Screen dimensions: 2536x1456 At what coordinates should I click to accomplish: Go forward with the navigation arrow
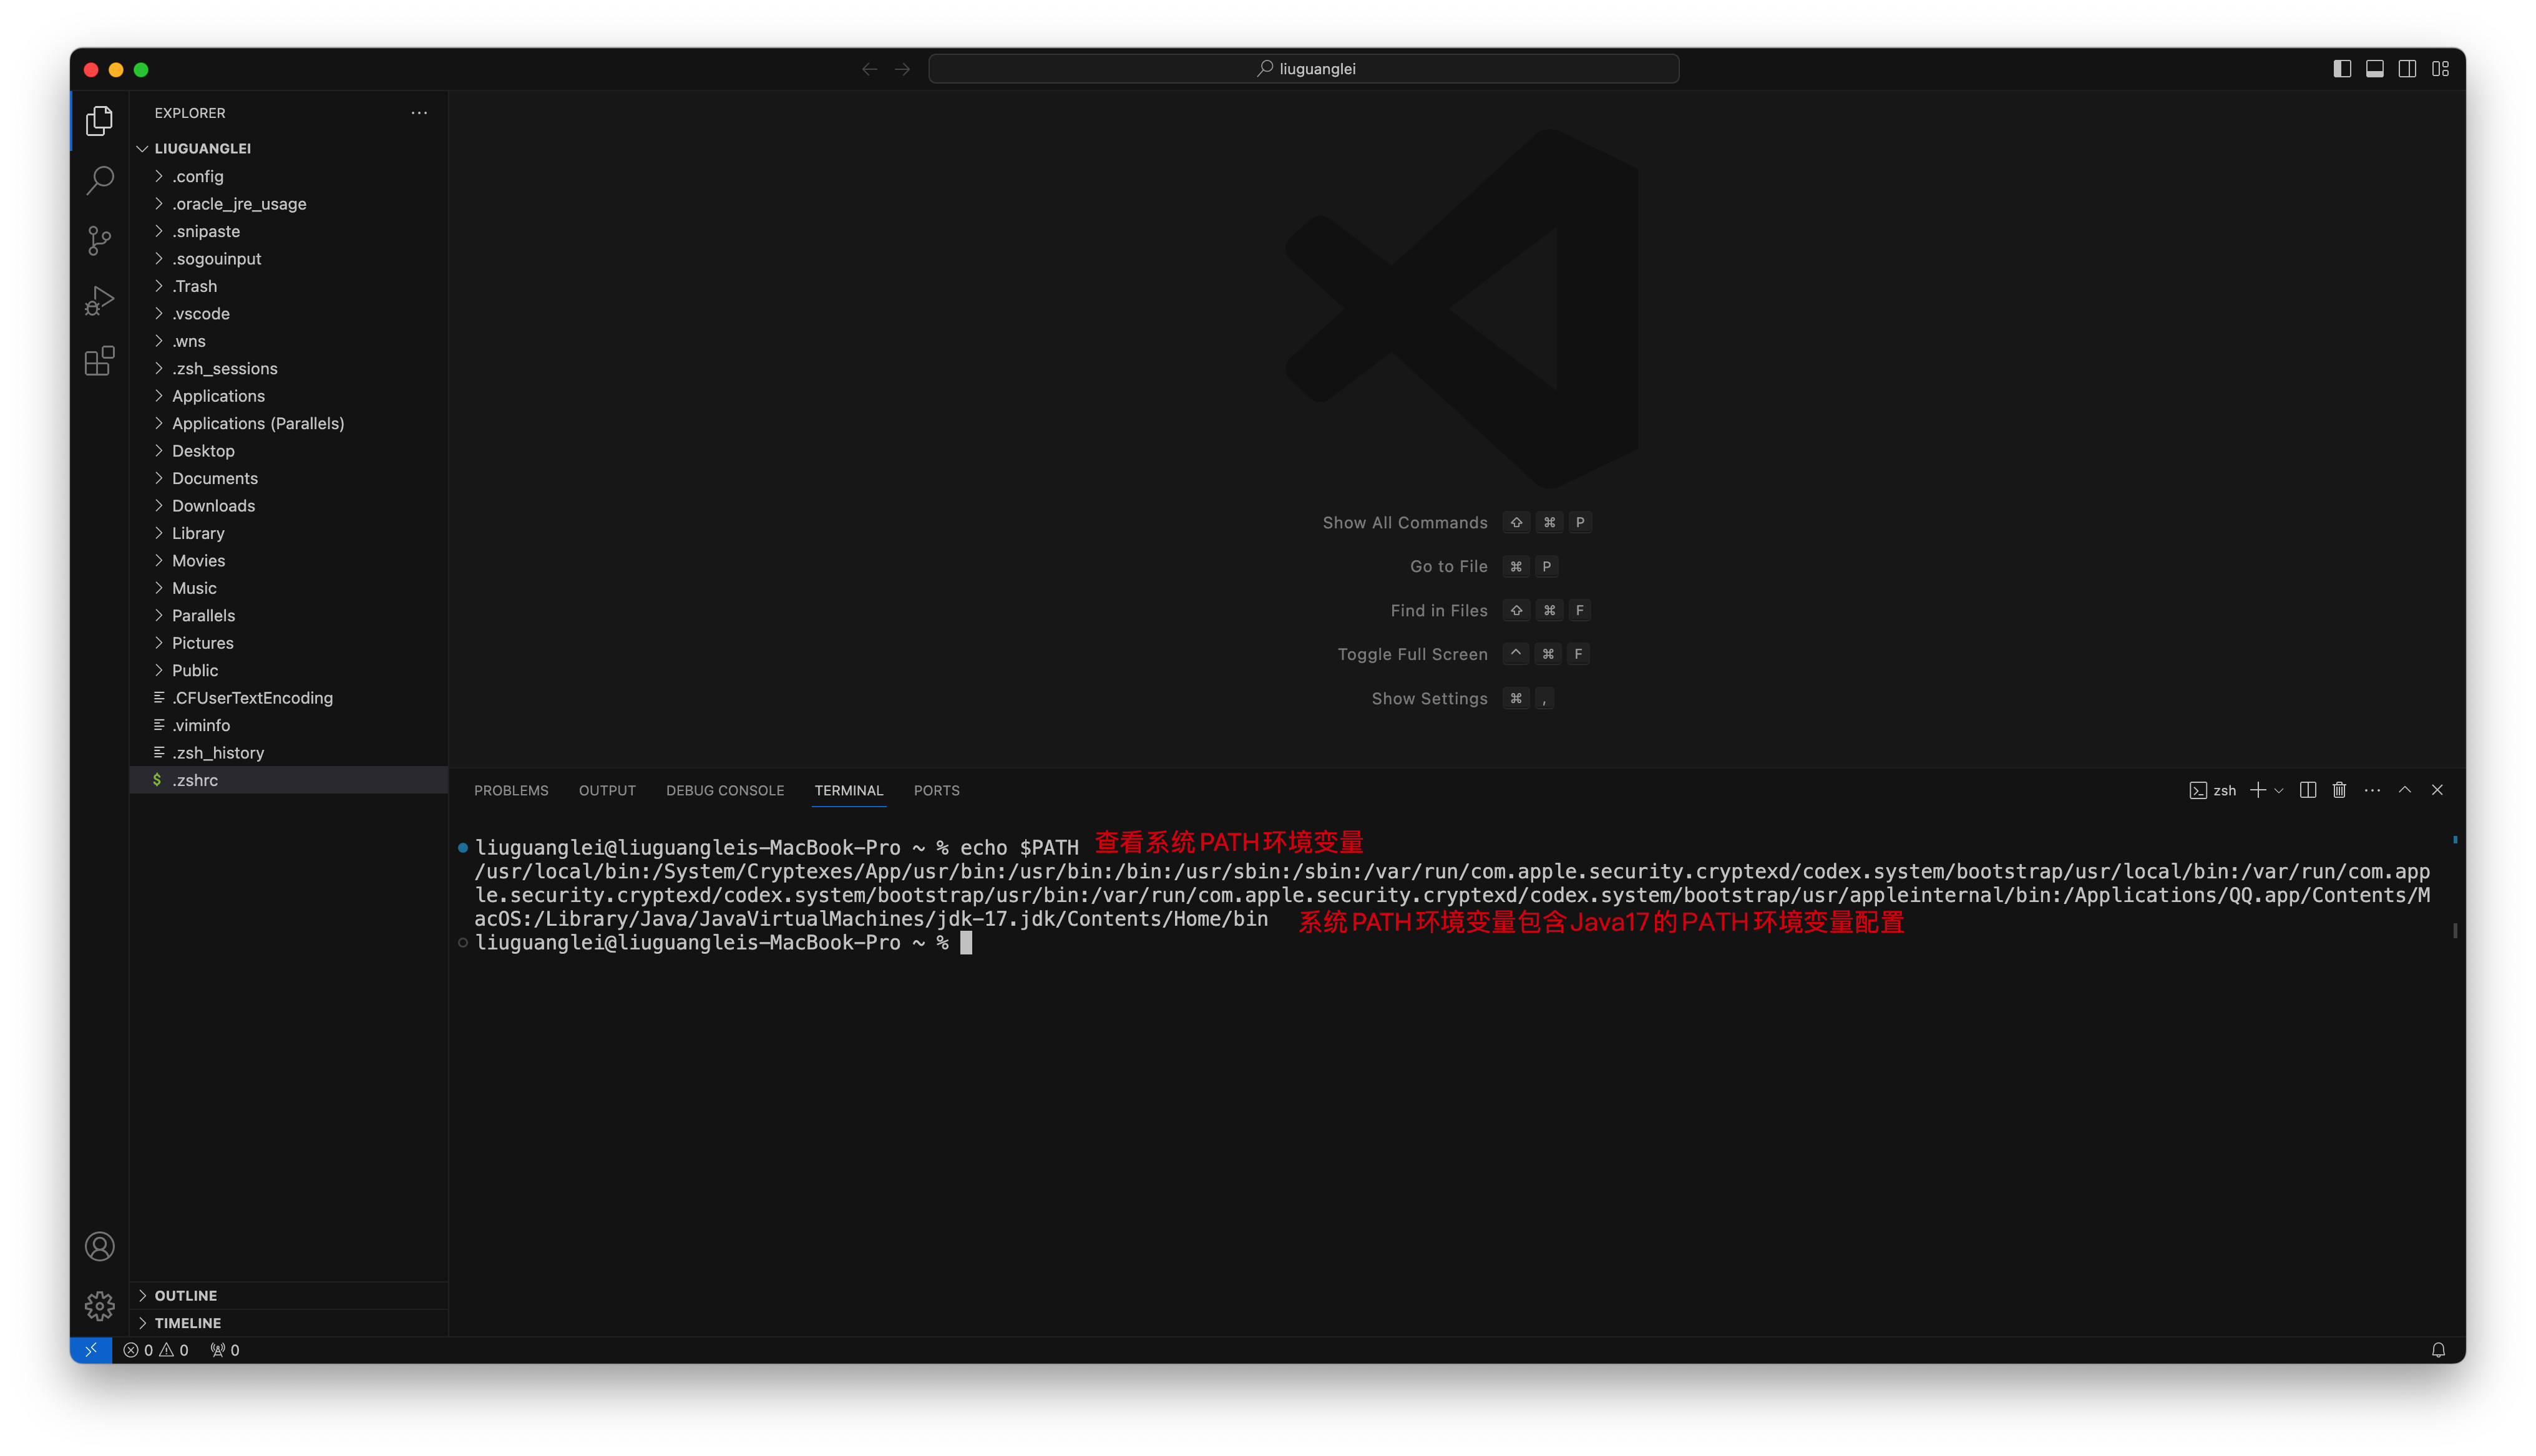(902, 69)
